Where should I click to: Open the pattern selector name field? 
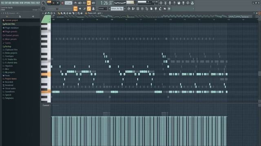coord(117,9)
